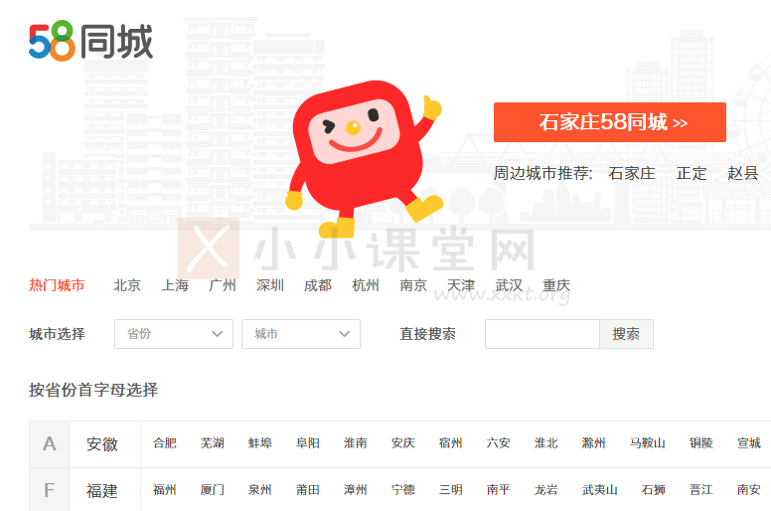771x511 pixels.
Task: Open city 漳州
Action: click(x=356, y=490)
